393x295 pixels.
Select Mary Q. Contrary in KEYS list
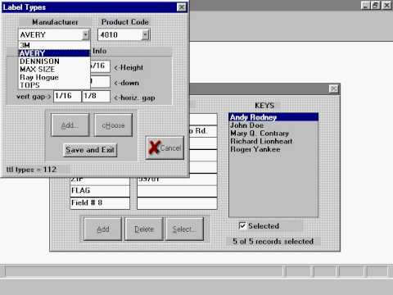point(273,134)
